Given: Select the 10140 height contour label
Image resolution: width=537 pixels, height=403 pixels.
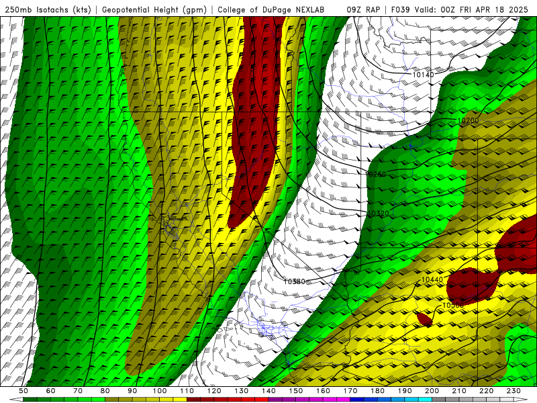Looking at the screenshot, I should (x=423, y=75).
